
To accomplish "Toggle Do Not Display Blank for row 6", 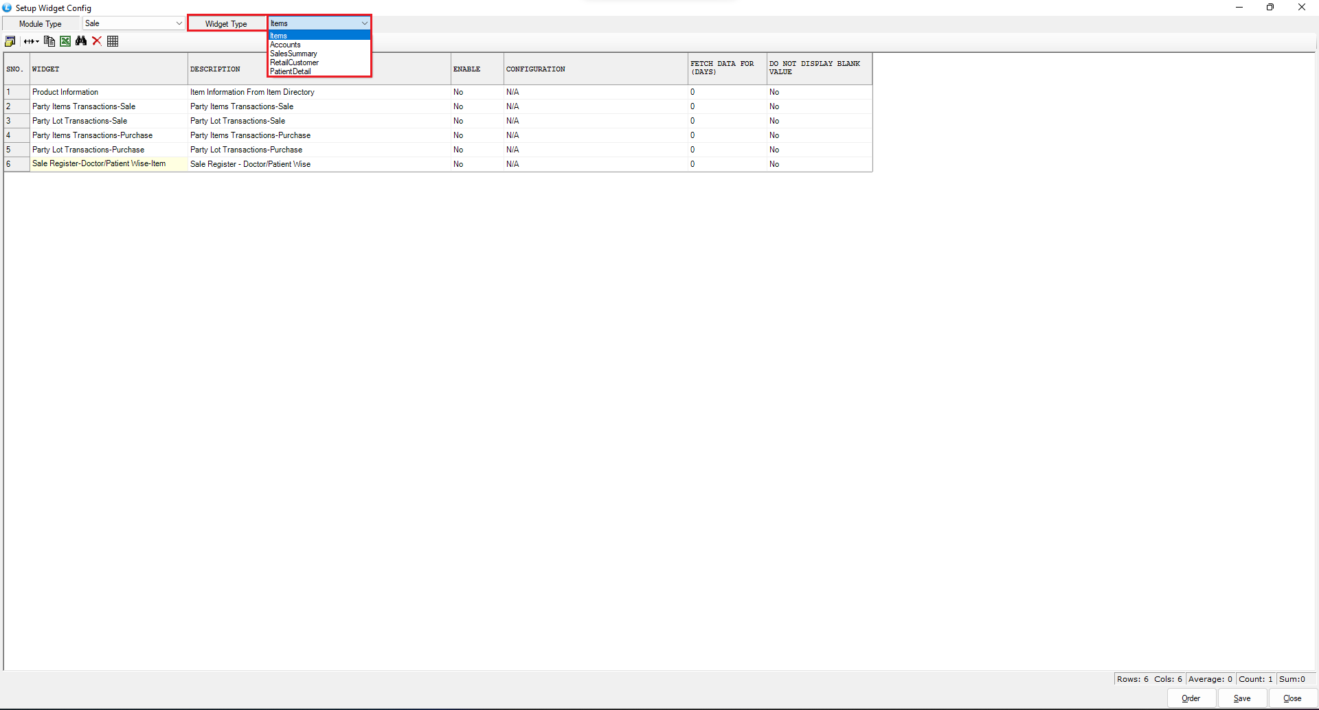I will 818,164.
